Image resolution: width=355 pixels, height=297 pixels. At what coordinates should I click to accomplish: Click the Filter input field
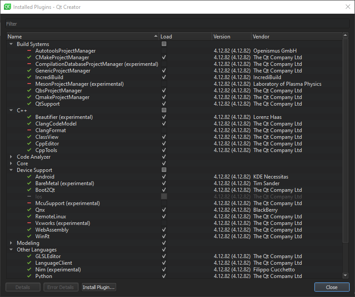[177, 23]
